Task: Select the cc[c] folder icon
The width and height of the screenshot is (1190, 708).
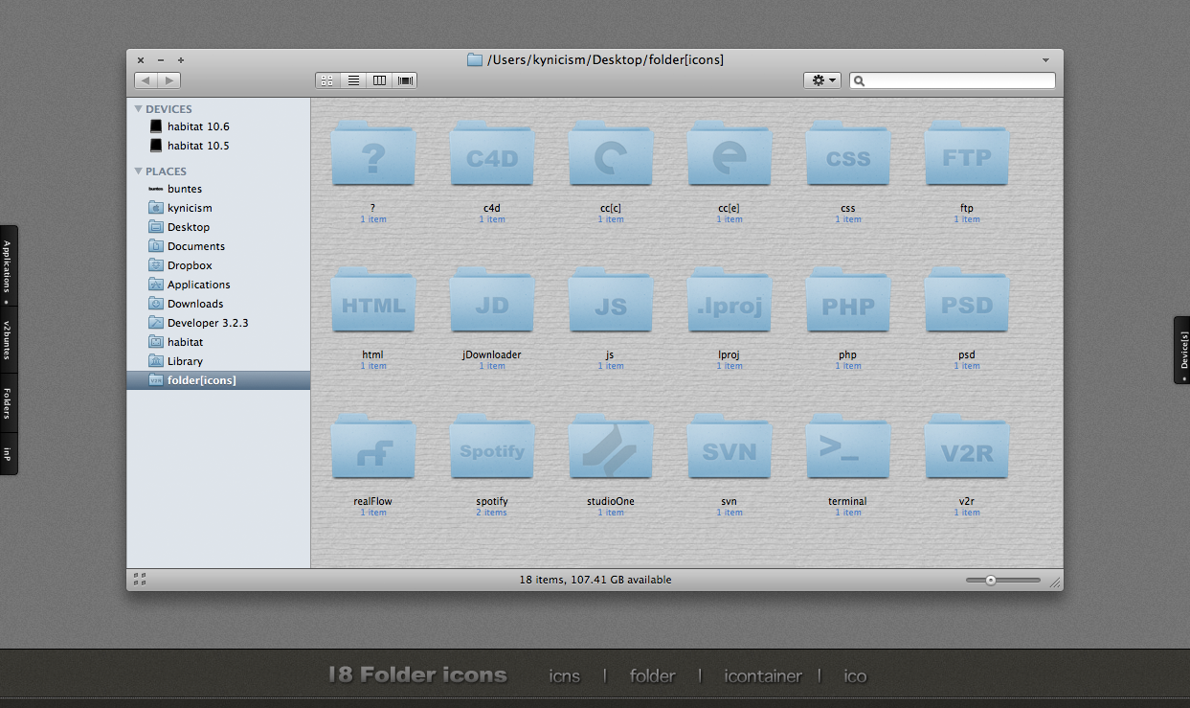Action: click(x=611, y=153)
